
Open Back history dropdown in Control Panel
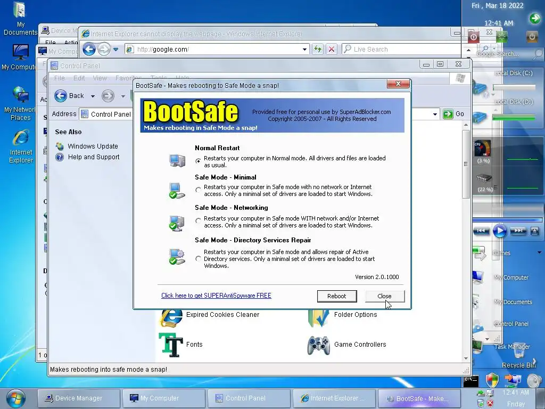tap(93, 96)
